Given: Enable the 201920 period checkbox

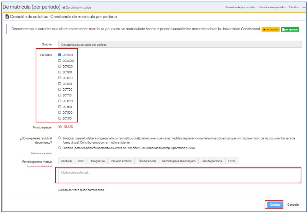Looking at the screenshot, I should coord(60,67).
